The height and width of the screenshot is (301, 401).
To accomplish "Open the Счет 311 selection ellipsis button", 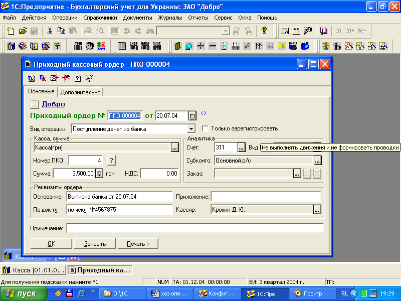I will click(241, 147).
